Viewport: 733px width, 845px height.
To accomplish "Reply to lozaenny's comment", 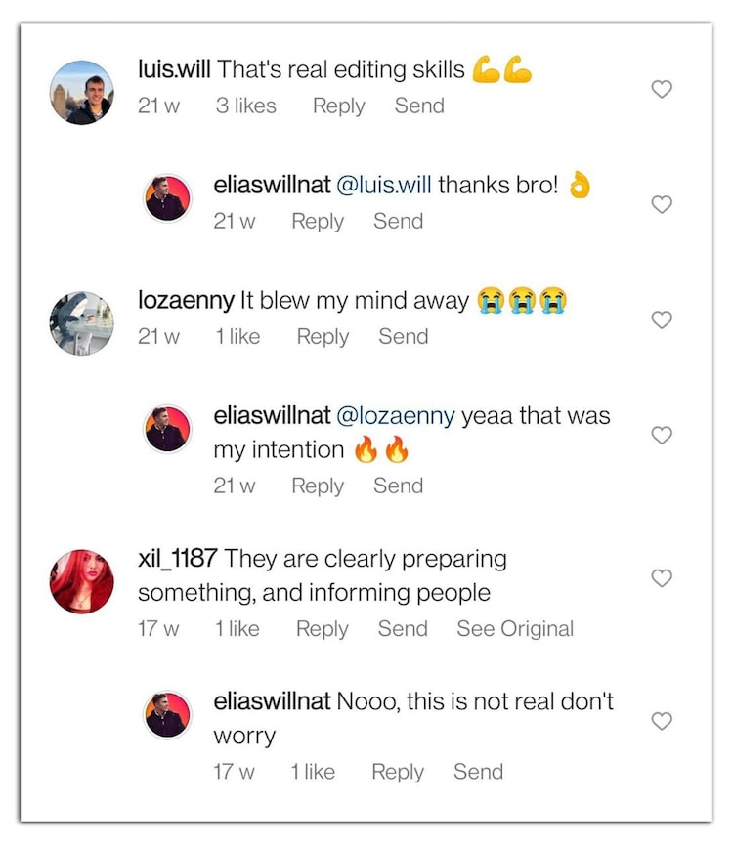I will pos(323,336).
